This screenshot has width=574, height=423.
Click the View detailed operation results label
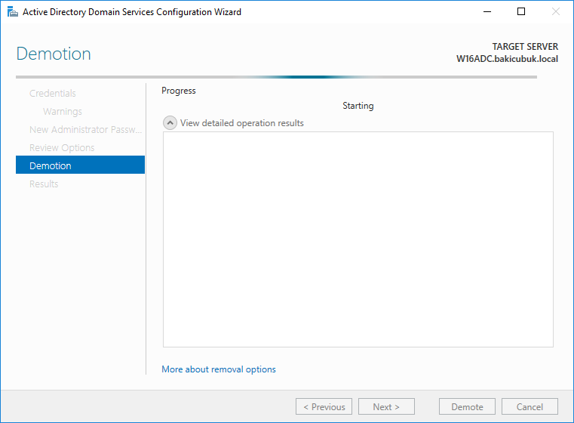(x=242, y=123)
